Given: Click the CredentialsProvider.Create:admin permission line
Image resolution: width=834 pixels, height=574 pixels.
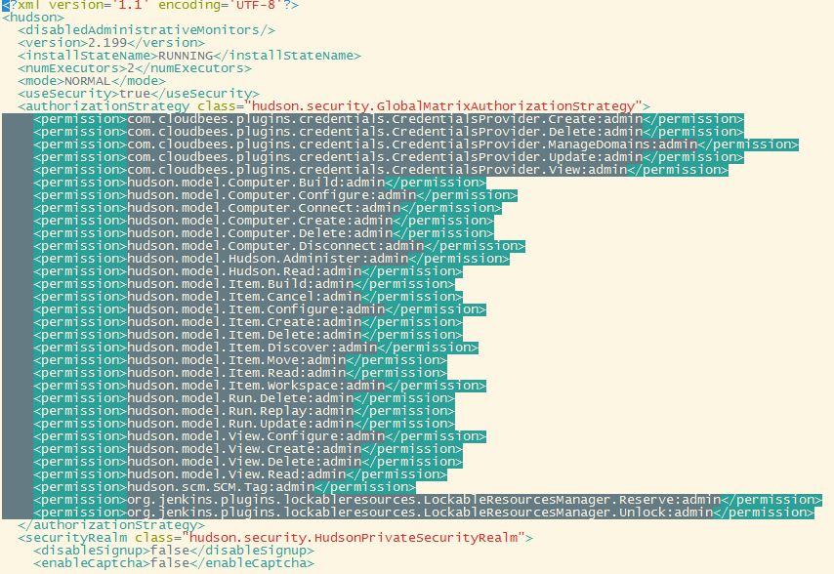Looking at the screenshot, I should point(389,119).
